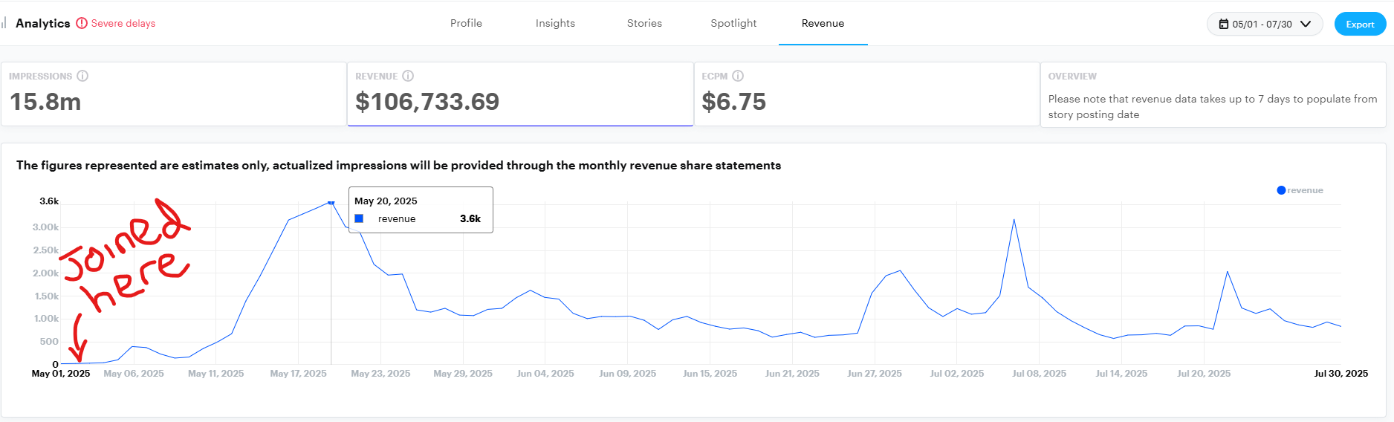Select the Impressions metric card
Image resolution: width=1394 pixels, height=422 pixels.
[174, 94]
